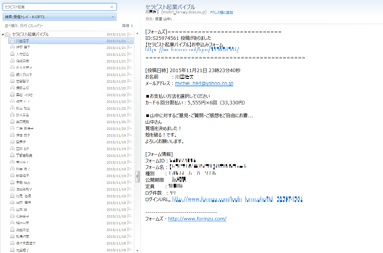Click the アドレス帳に追加 link
The height and width of the screenshot is (253, 383).
(x=221, y=12)
